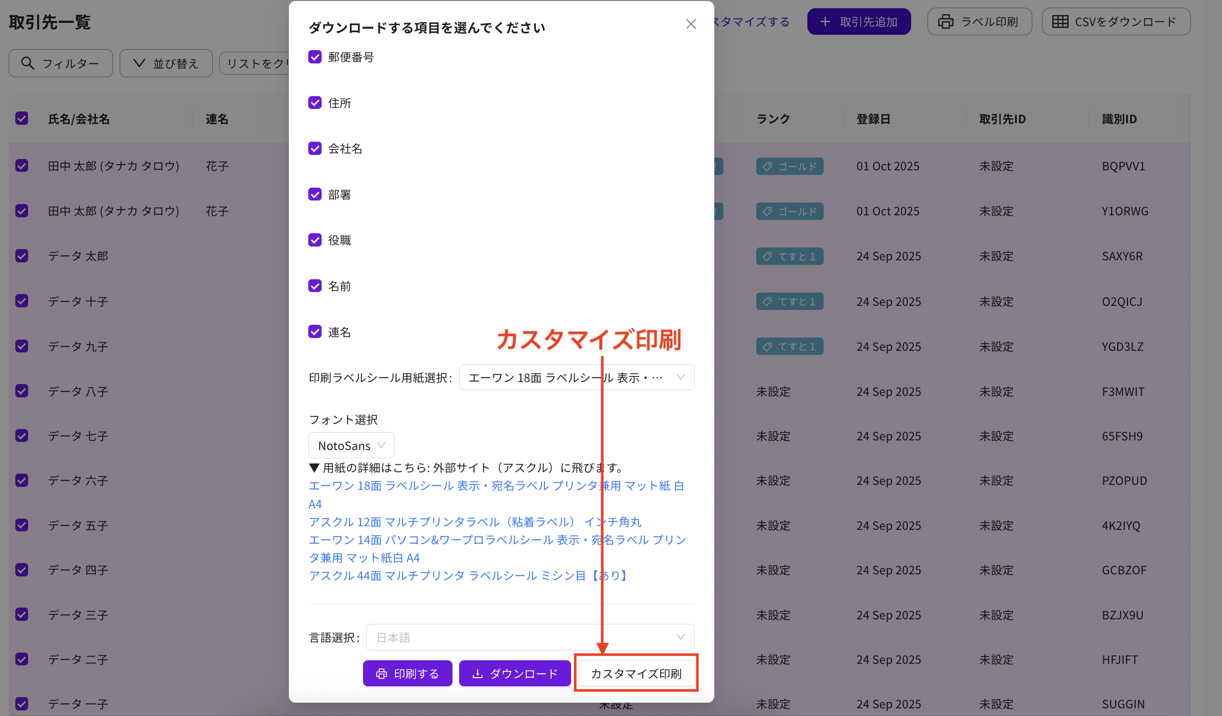Click the 氏名/会社名 column header
The height and width of the screenshot is (716, 1222).
tap(79, 119)
